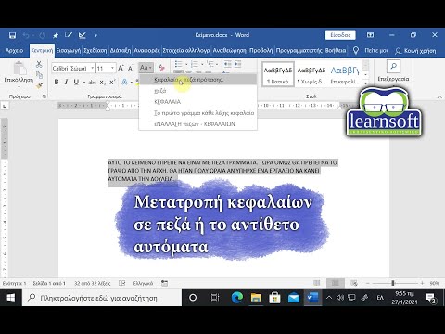Image resolution: width=445 pixels, height=334 pixels.
Task: Open Customize Quick Access Toolbar arrow
Action: pyautogui.click(x=95, y=36)
